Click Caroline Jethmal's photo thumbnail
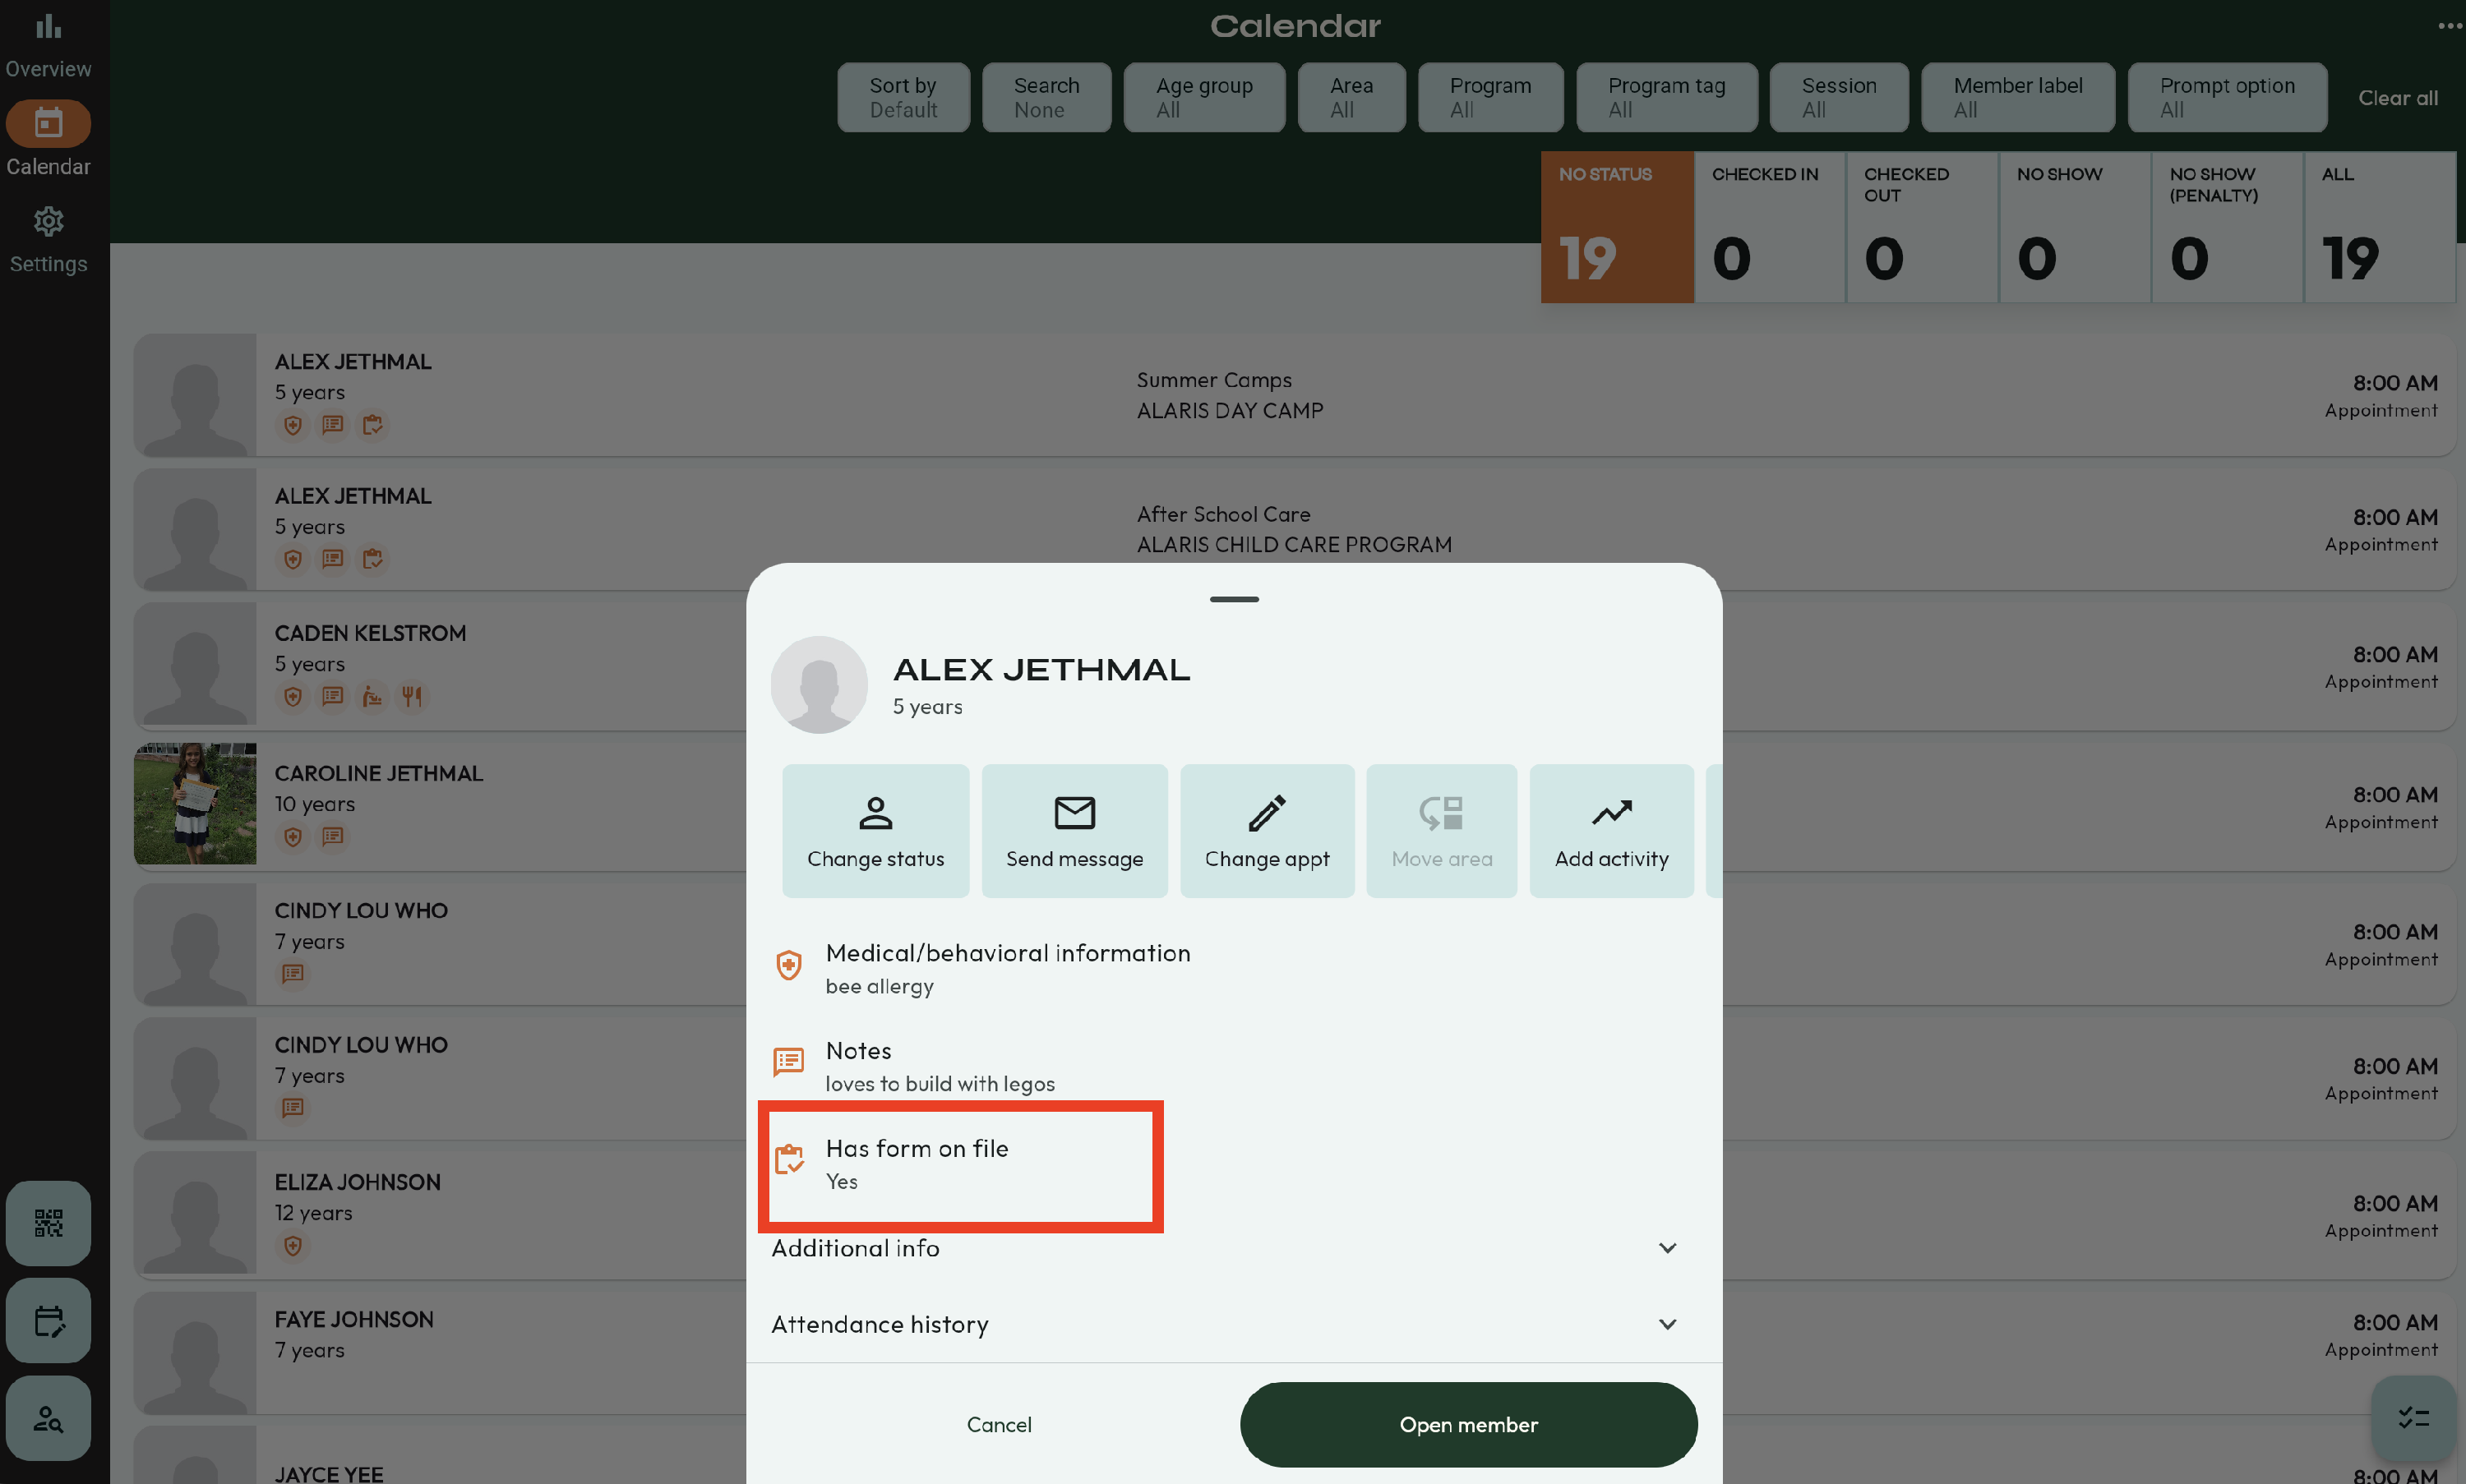Viewport: 2466px width, 1484px height. tap(195, 803)
